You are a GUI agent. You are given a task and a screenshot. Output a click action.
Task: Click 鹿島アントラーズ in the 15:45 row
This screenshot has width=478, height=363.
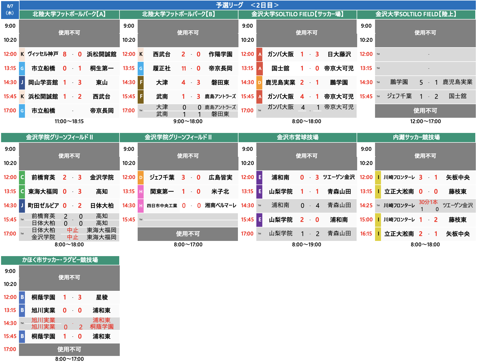click(x=220, y=96)
